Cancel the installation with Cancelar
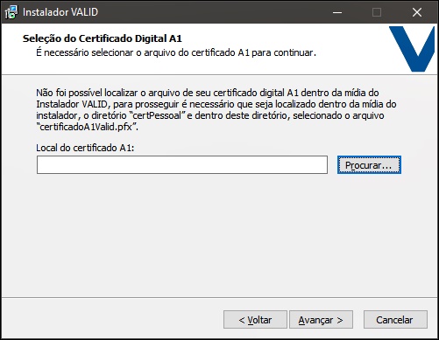439x340 pixels. click(395, 320)
